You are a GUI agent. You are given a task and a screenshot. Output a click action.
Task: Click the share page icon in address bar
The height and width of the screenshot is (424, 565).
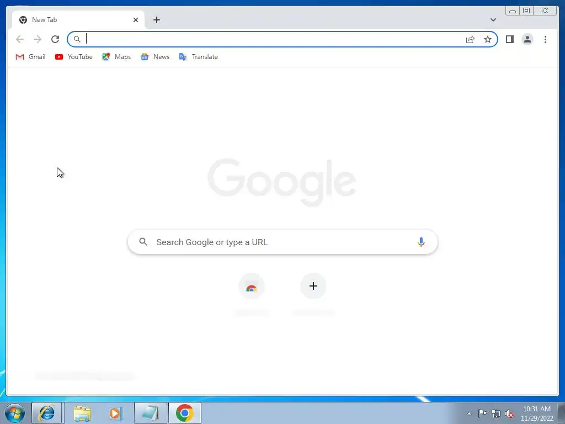pos(470,39)
